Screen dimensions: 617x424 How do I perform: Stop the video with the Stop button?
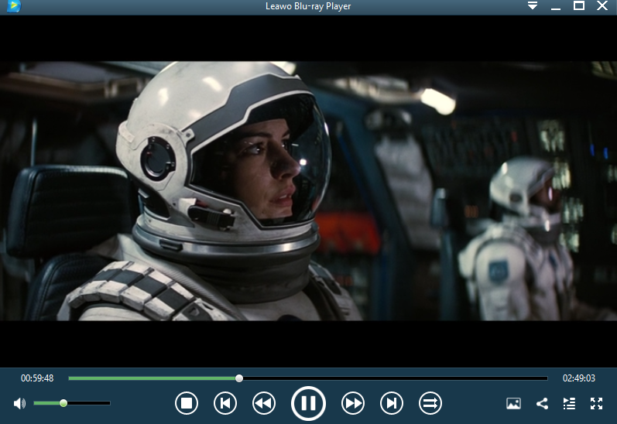pos(186,403)
